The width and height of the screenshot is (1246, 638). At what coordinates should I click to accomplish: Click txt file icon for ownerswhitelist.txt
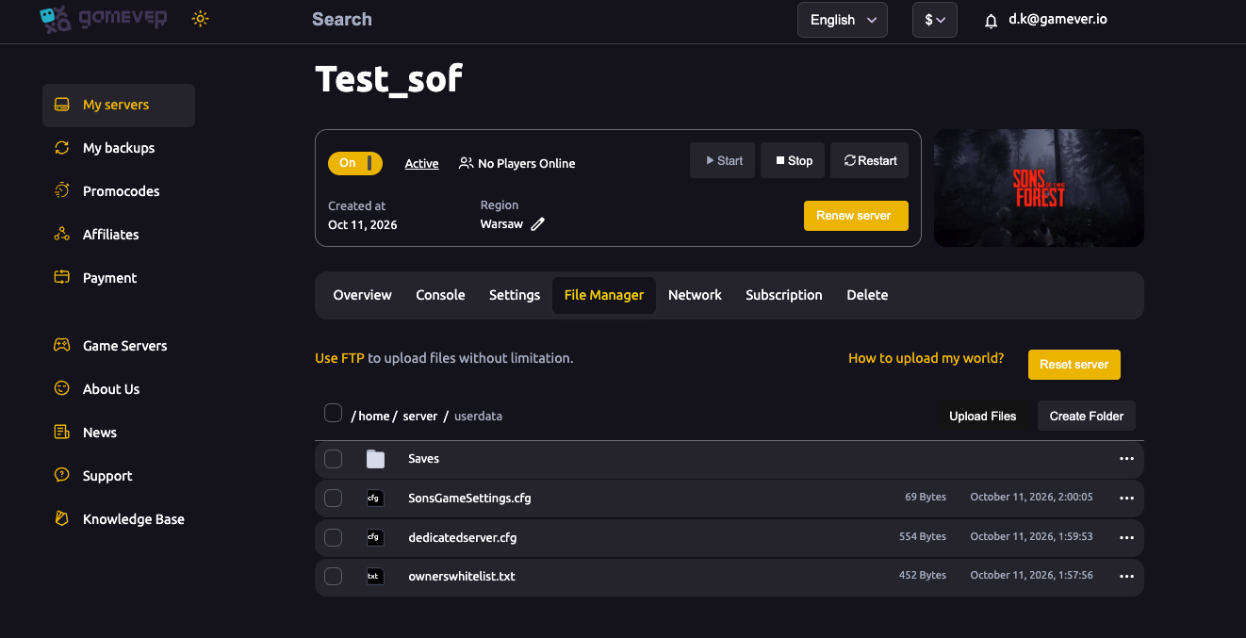point(375,576)
